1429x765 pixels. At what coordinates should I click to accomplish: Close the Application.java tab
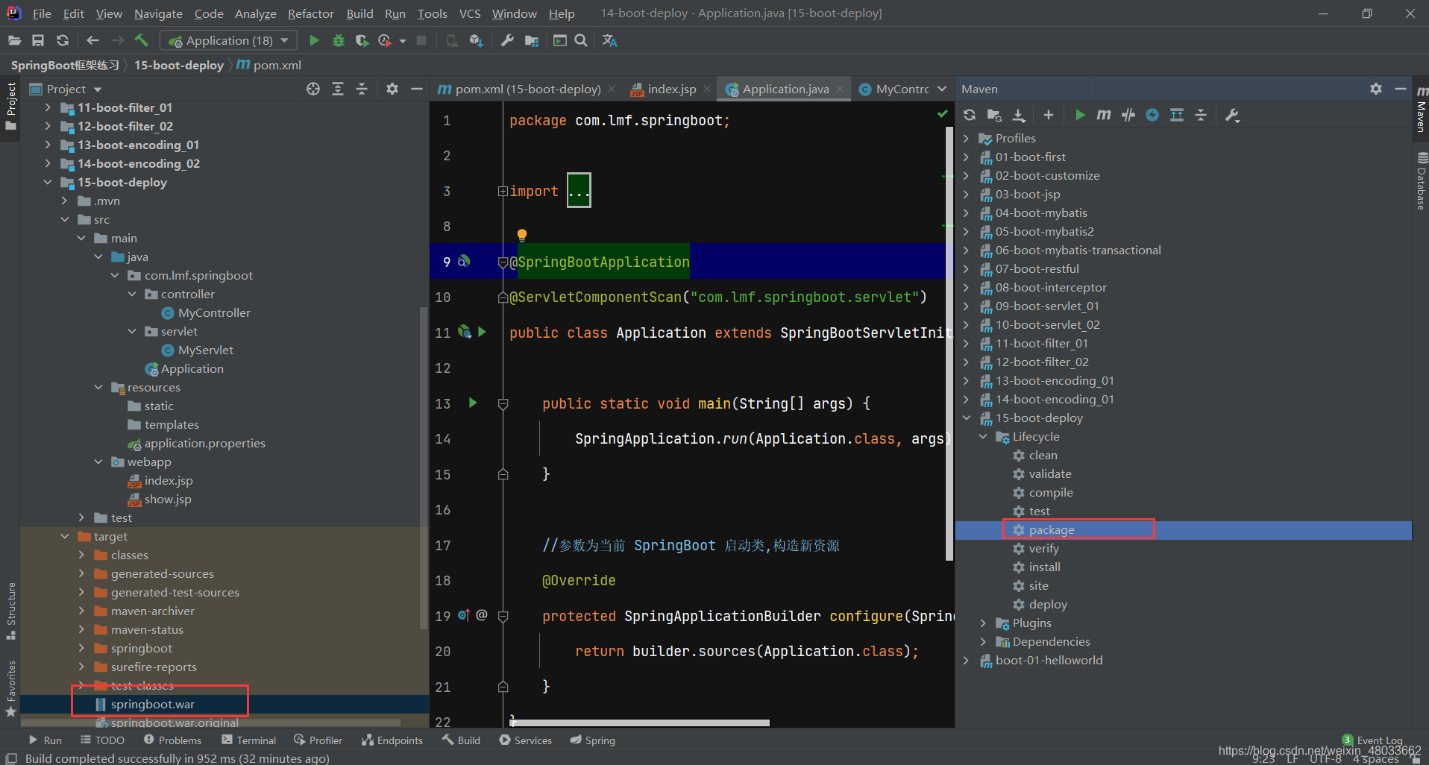[x=840, y=89]
